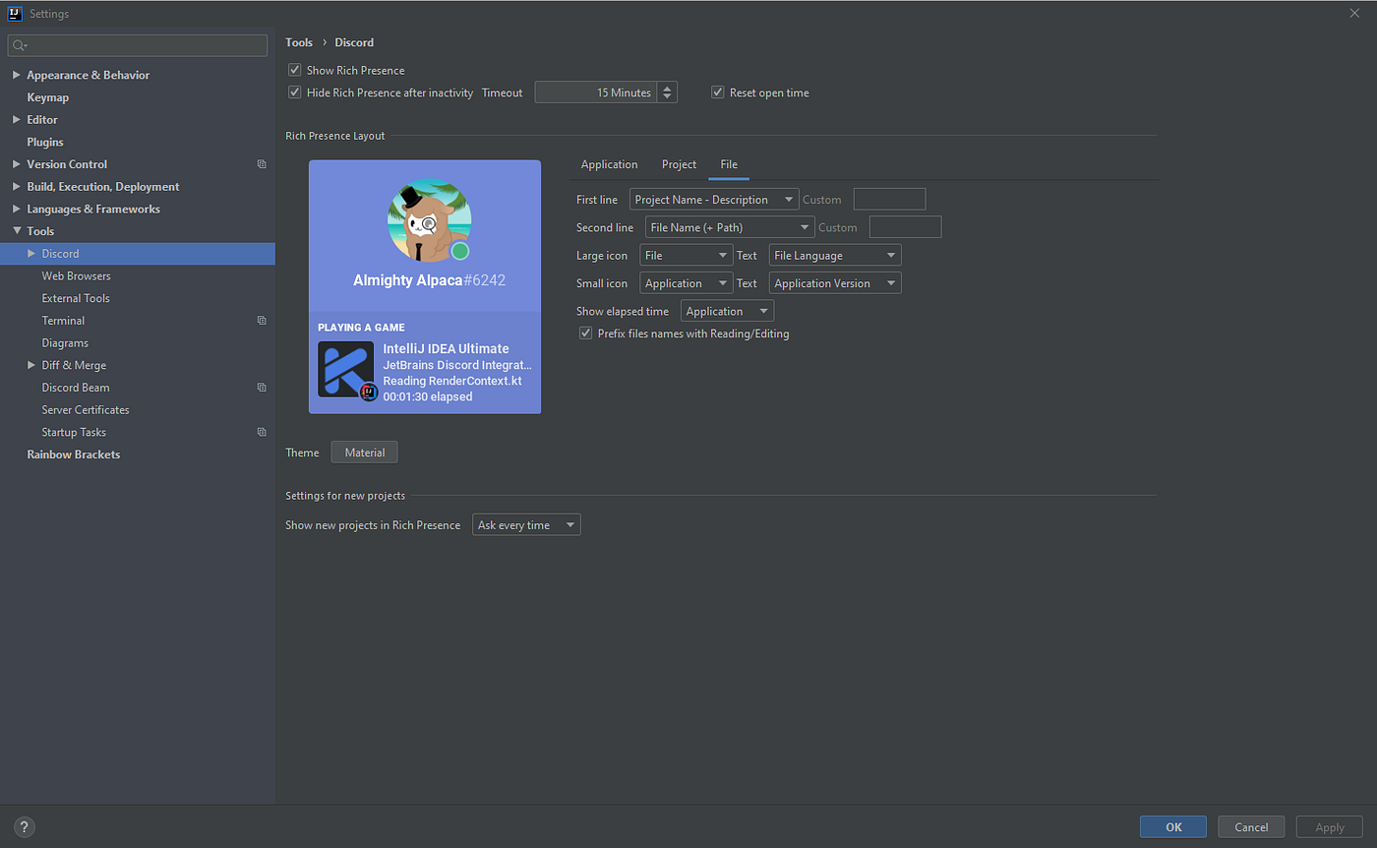This screenshot has width=1377, height=848.
Task: Open the Small icon Application dropdown
Action: pos(686,283)
